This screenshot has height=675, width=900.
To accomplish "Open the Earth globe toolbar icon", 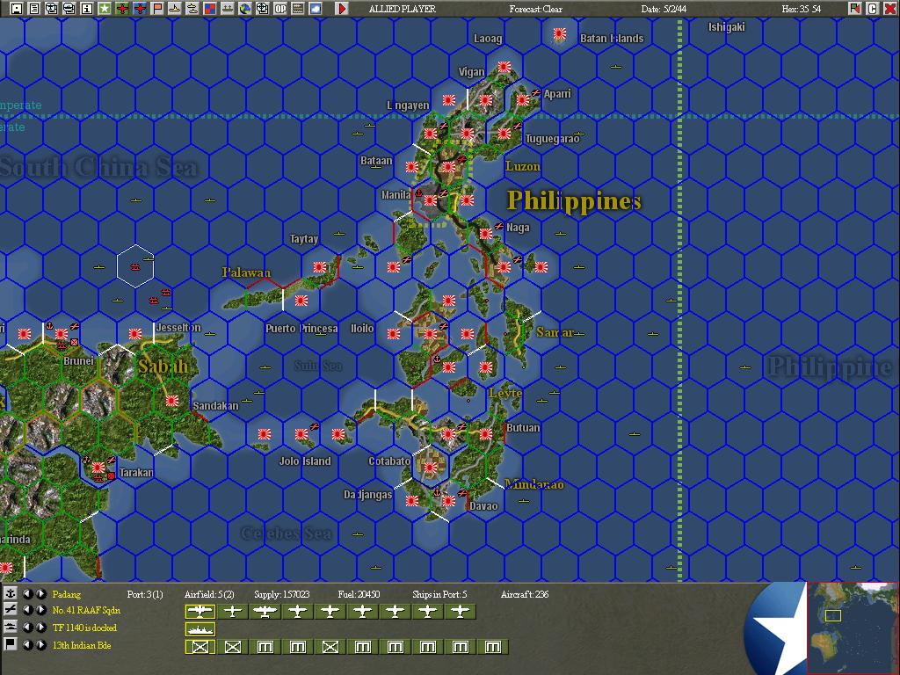I will [245, 8].
